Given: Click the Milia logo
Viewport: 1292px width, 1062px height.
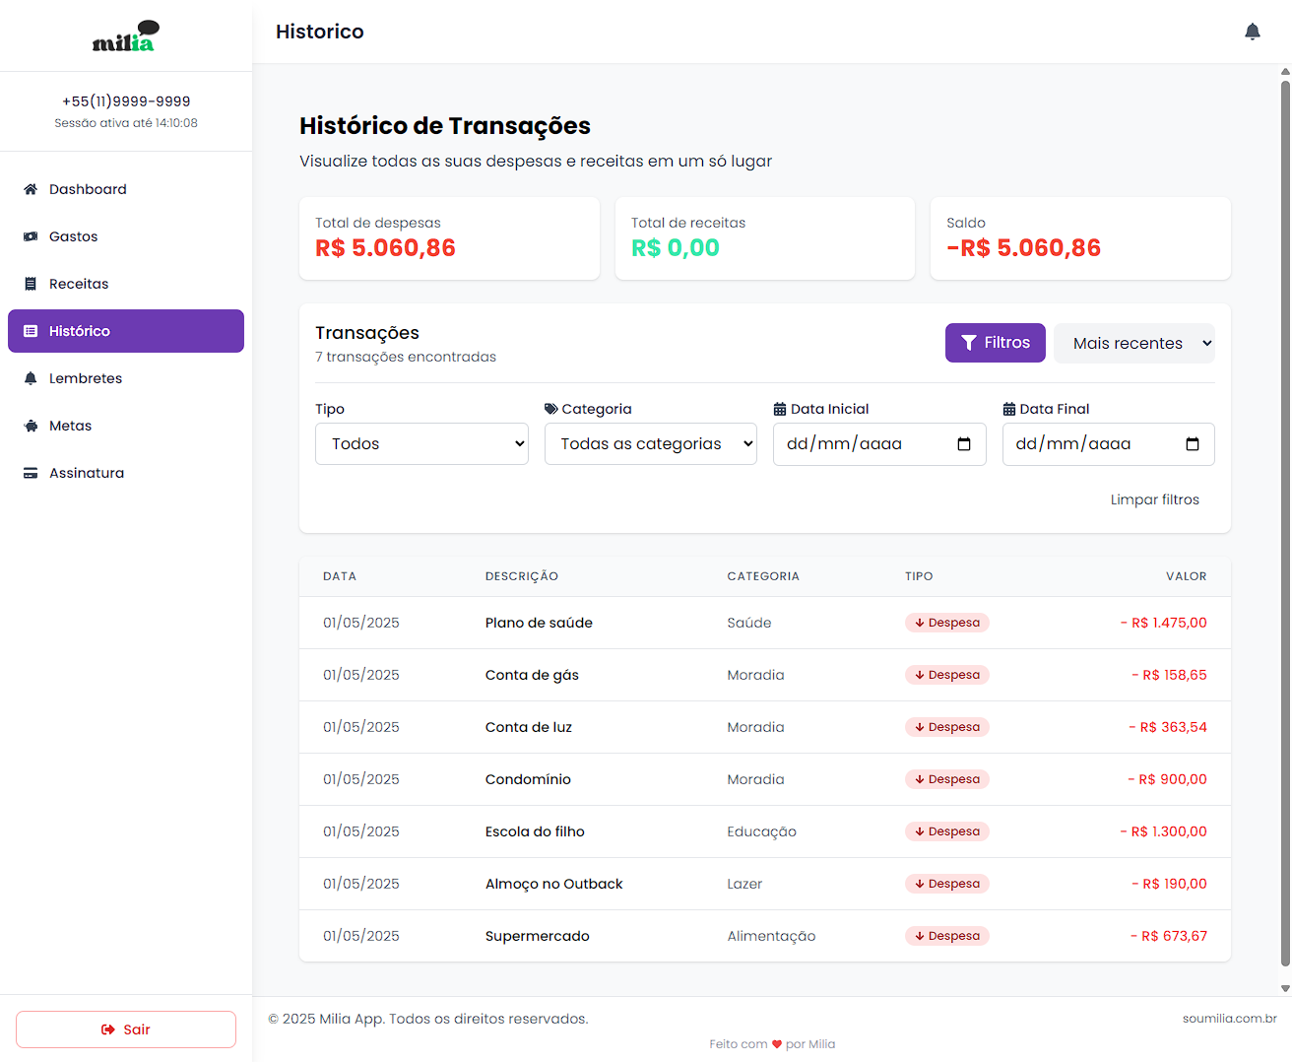Looking at the screenshot, I should 125,36.
